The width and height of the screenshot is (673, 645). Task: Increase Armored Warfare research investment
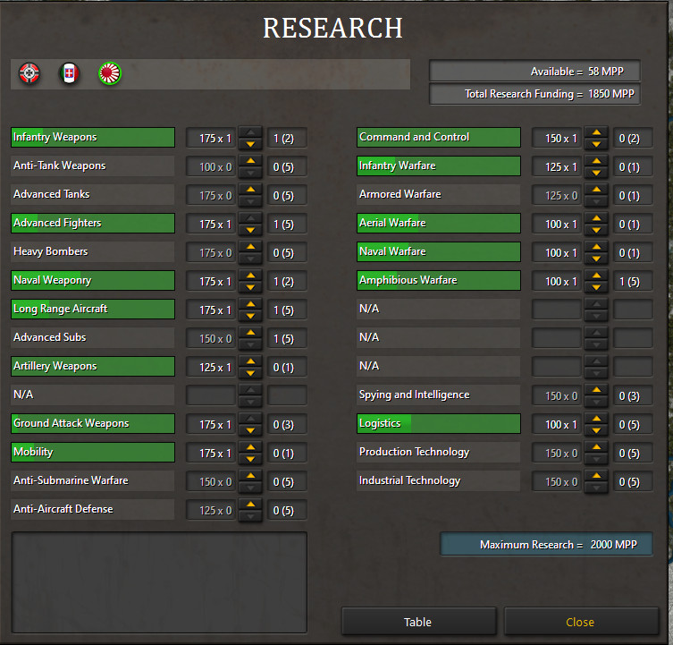596,190
